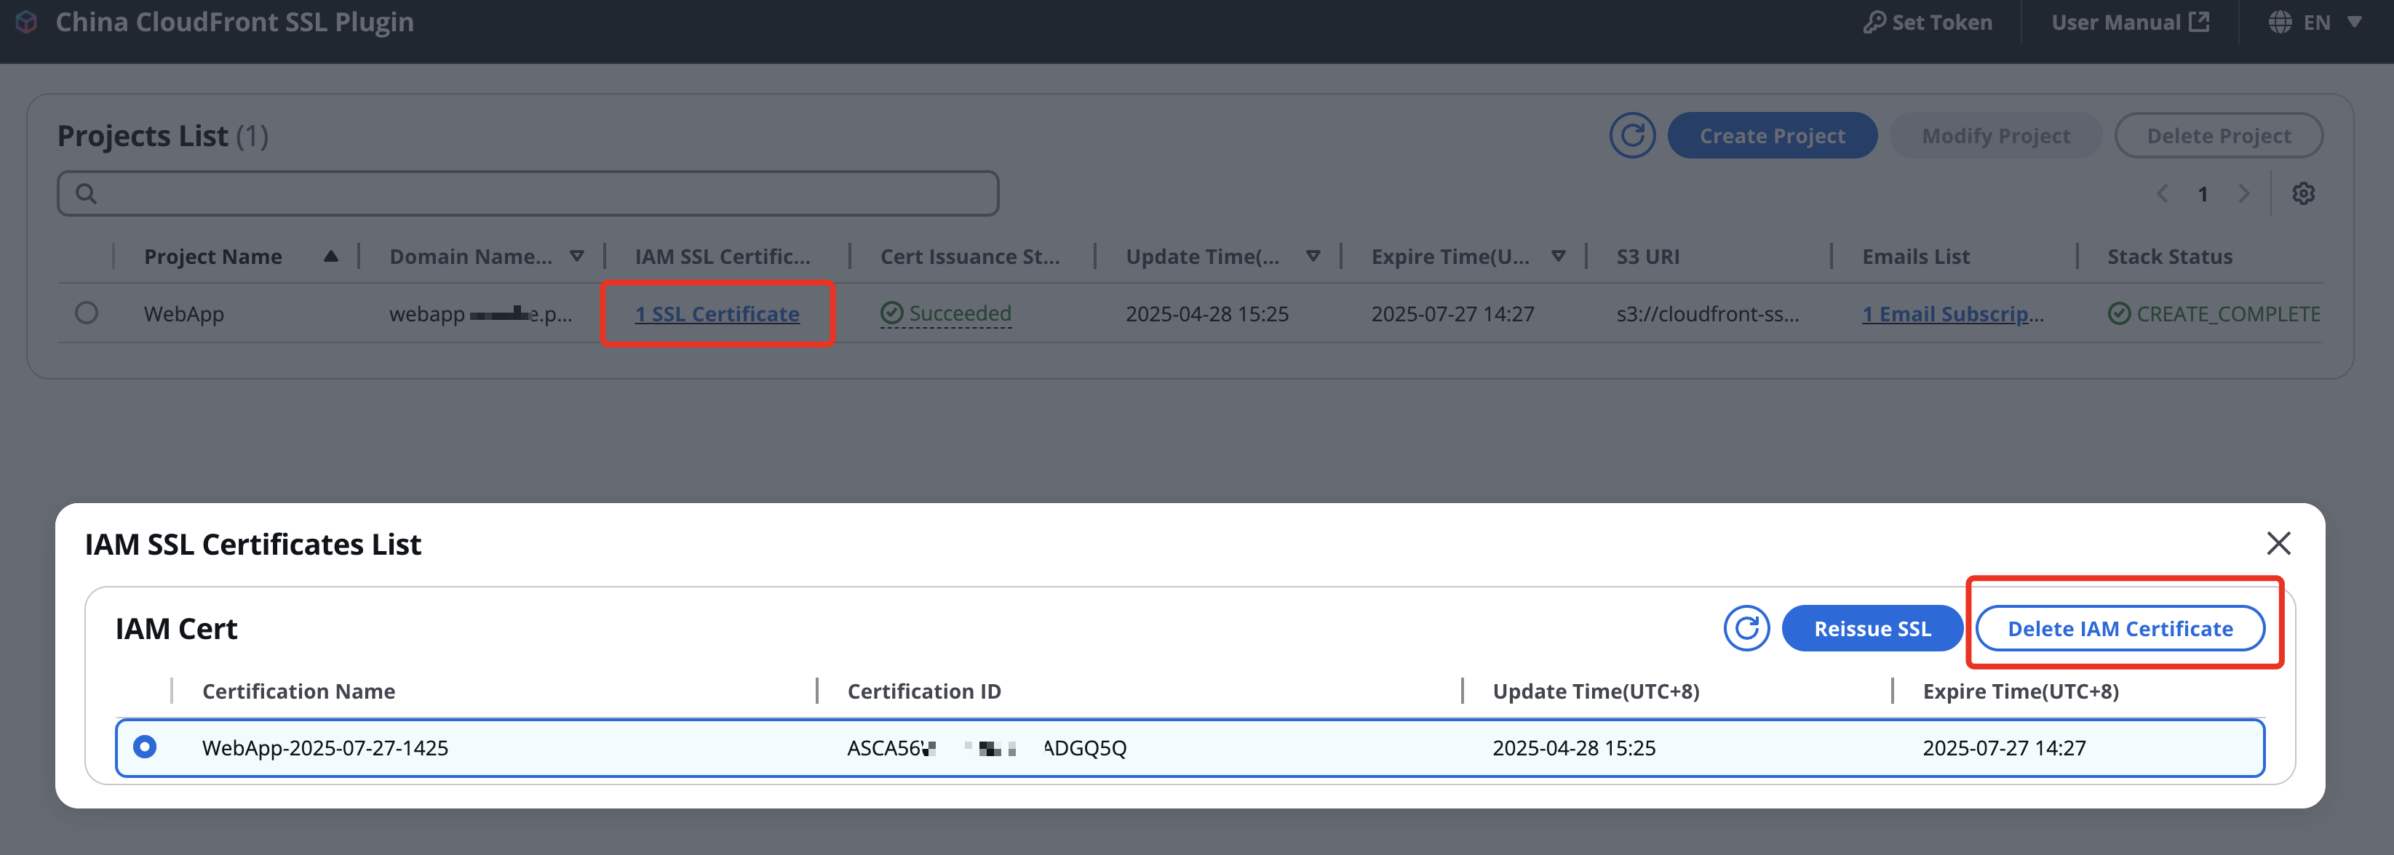Screen dimensions: 2394x855
Task: Click the WebApp-2025-07-27-1425 certification name
Action: 325,747
